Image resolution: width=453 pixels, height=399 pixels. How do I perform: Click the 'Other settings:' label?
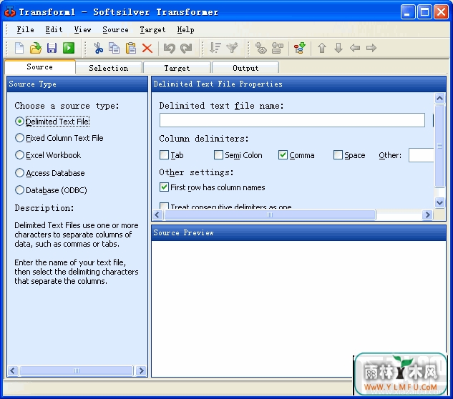(196, 172)
